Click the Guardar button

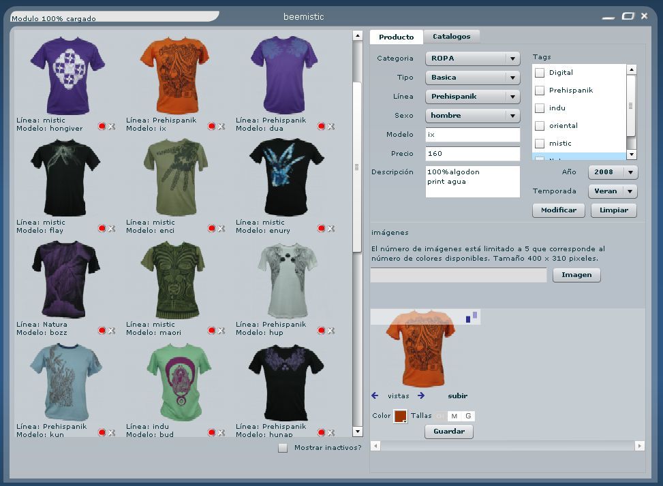448,432
